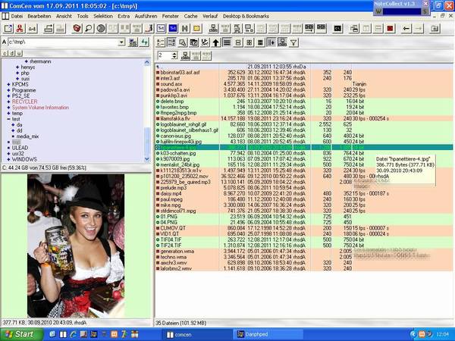Click the yellow note icon

tap(196, 29)
